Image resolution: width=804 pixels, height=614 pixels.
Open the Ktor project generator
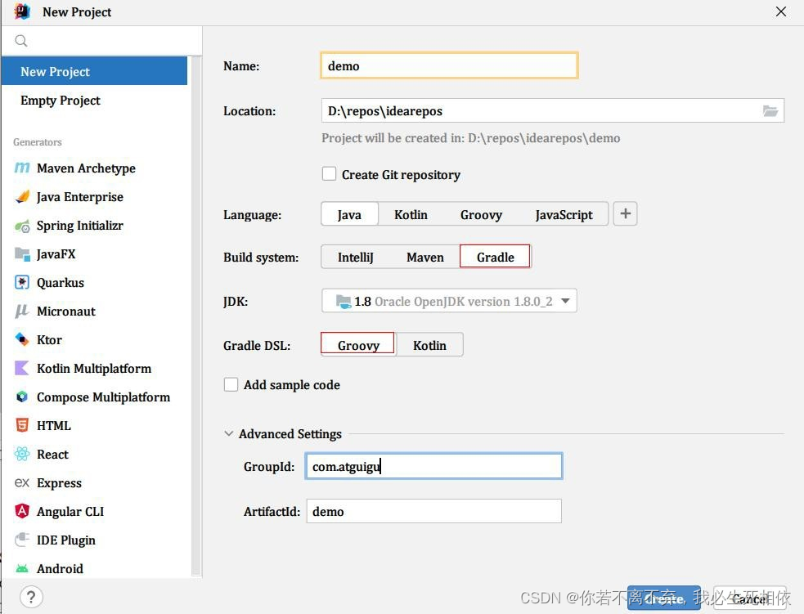pos(48,340)
